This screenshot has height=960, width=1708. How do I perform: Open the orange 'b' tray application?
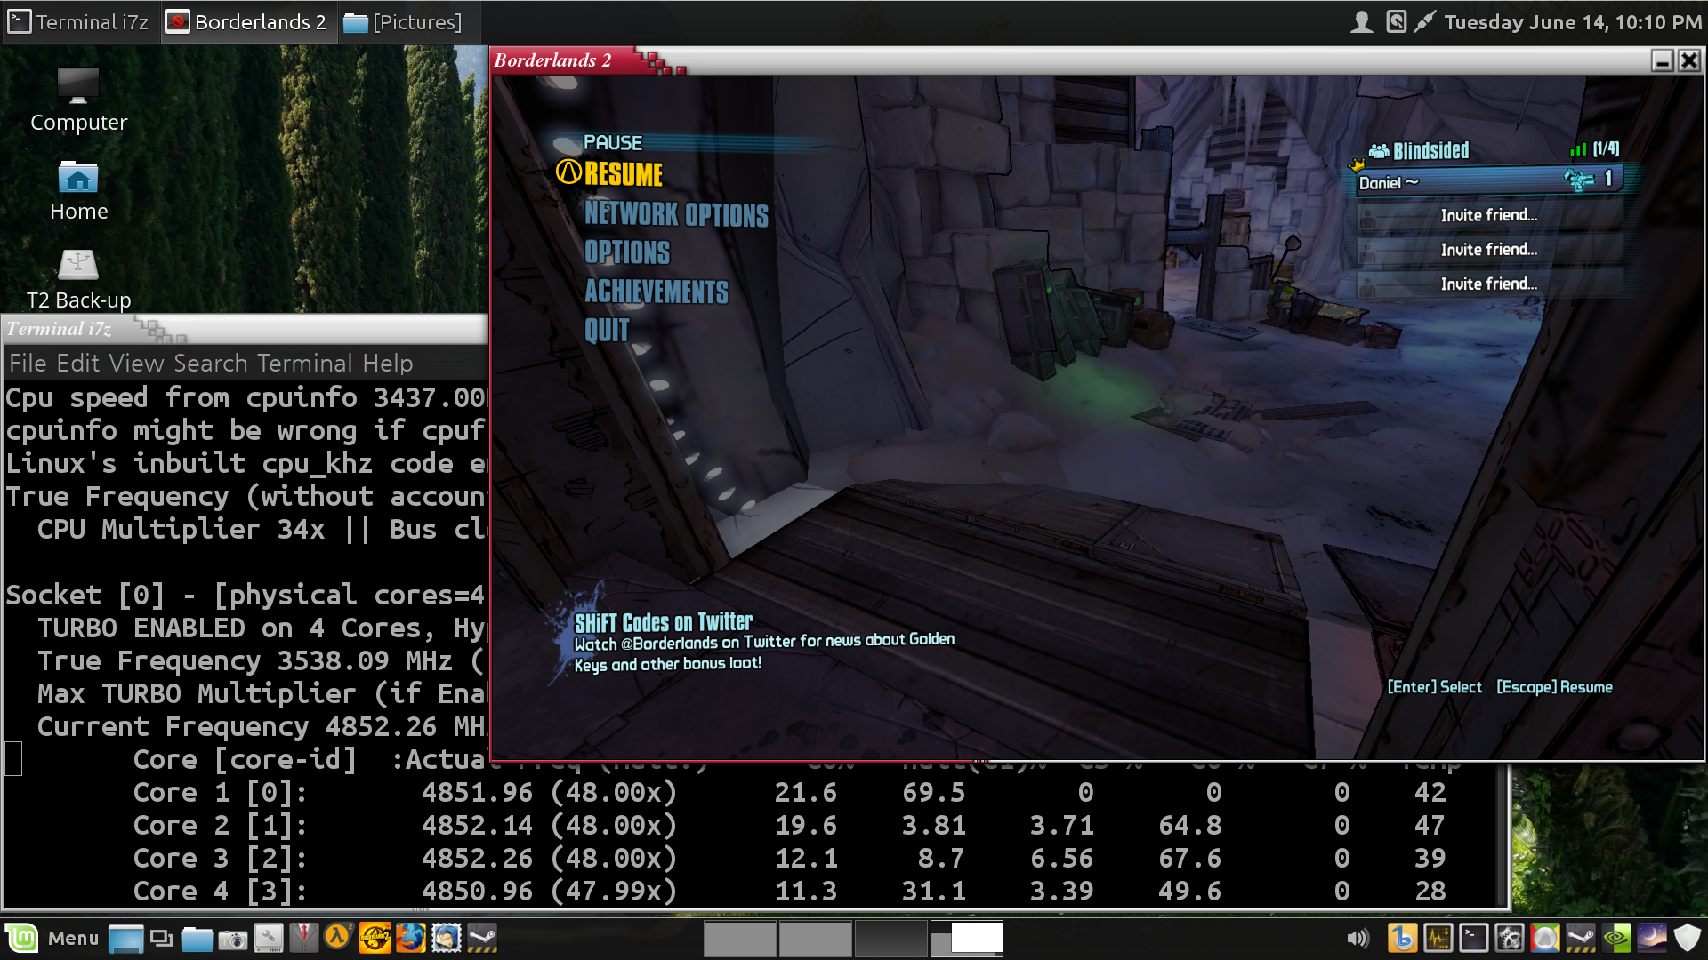click(x=1403, y=939)
